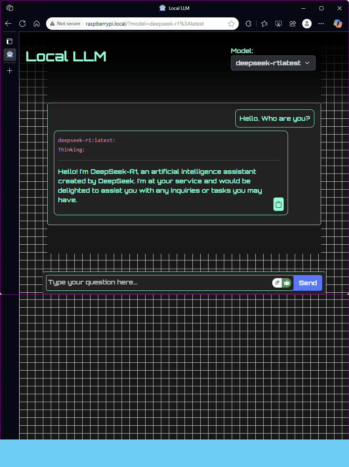This screenshot has height=467, width=349.
Task: Go to the browser home page
Action: pos(37,24)
